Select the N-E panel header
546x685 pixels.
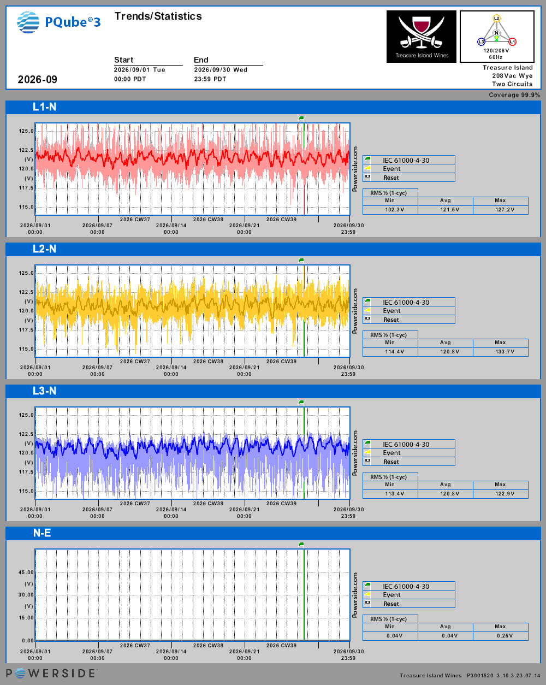click(273, 533)
